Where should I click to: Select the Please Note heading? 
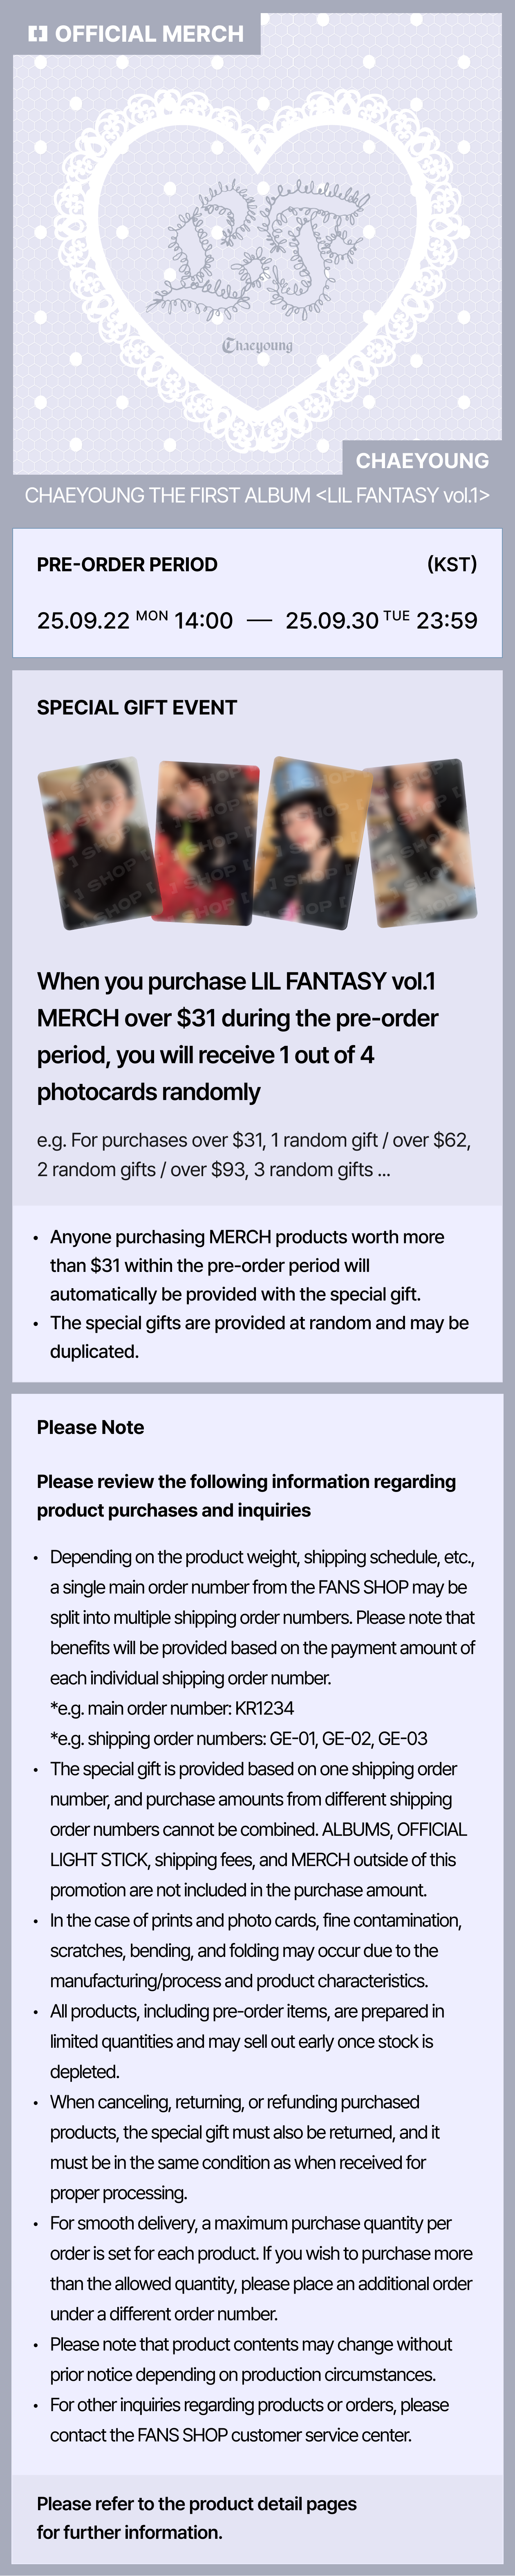90,1427
